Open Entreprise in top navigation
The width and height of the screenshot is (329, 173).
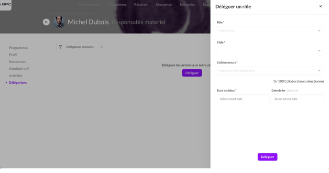tap(187, 4)
